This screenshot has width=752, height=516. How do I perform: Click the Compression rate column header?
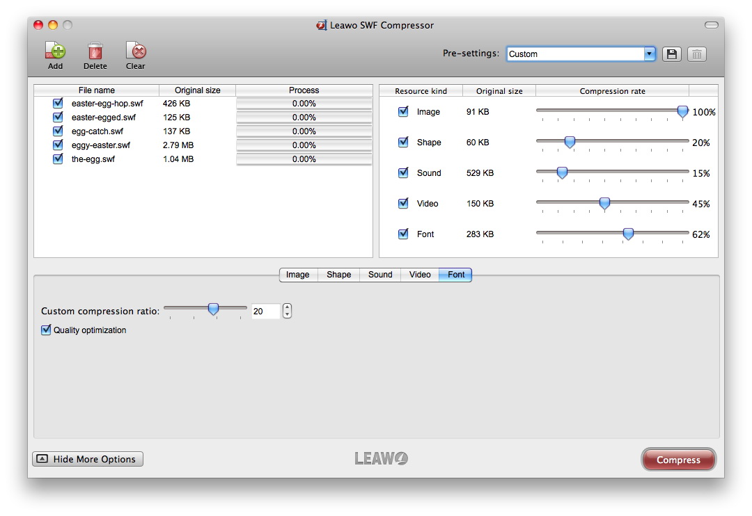[x=613, y=91]
